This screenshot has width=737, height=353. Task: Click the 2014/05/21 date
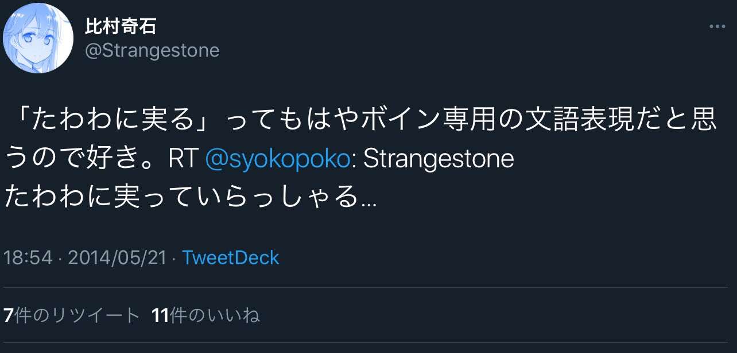pos(117,257)
